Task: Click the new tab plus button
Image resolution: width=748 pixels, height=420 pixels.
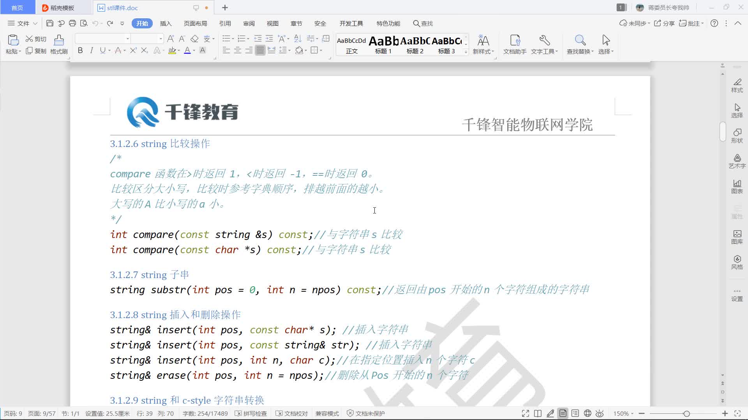Action: [x=225, y=8]
